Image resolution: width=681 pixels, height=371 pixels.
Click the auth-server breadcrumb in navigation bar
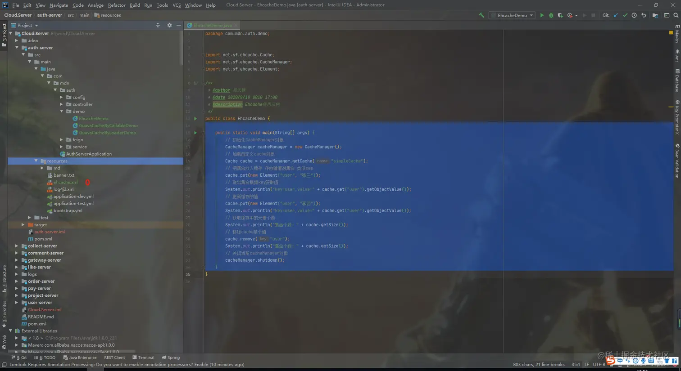tap(50, 15)
